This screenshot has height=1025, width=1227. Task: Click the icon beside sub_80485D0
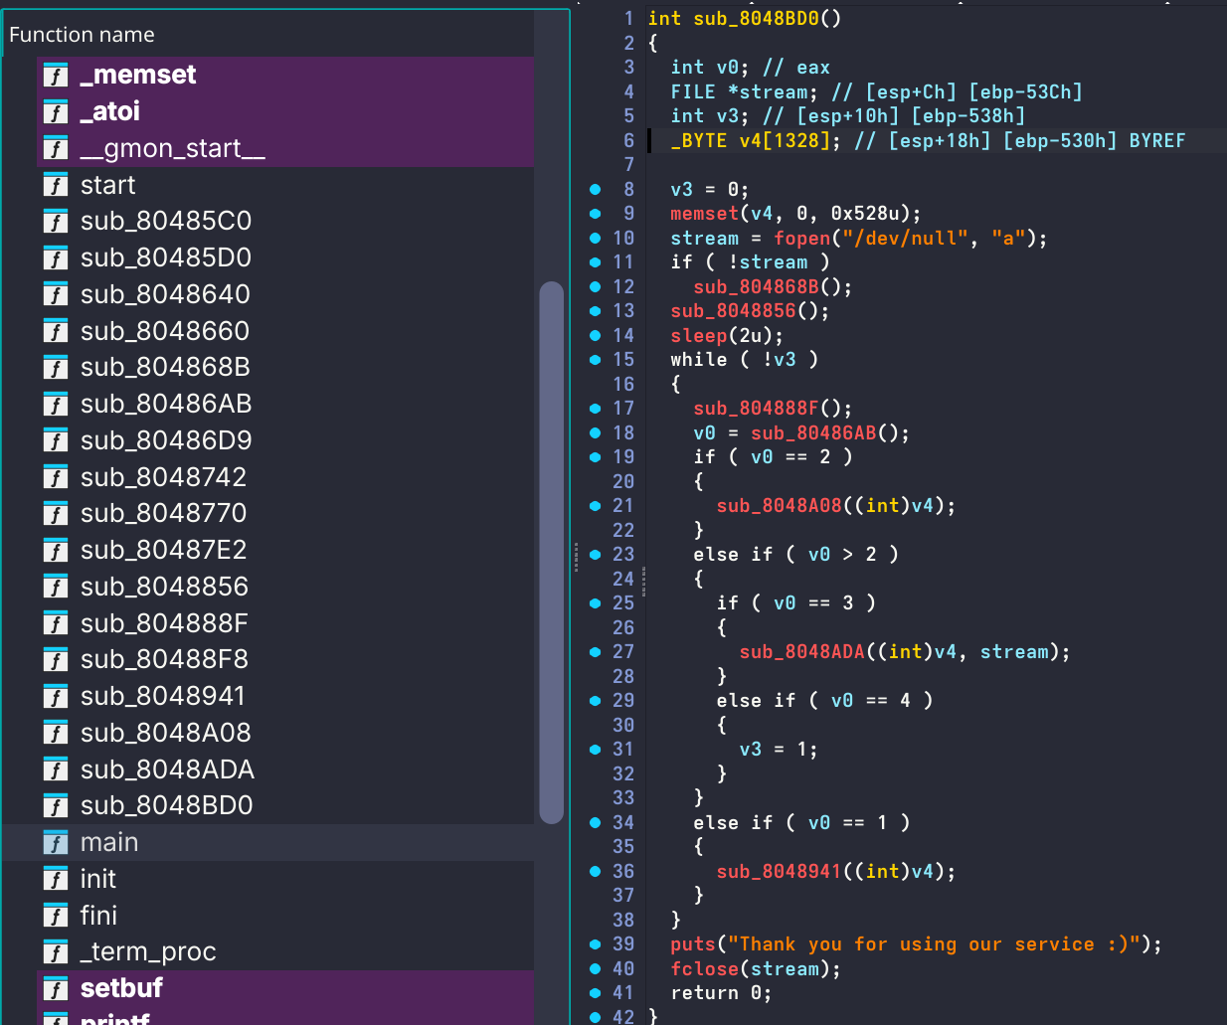click(x=56, y=257)
